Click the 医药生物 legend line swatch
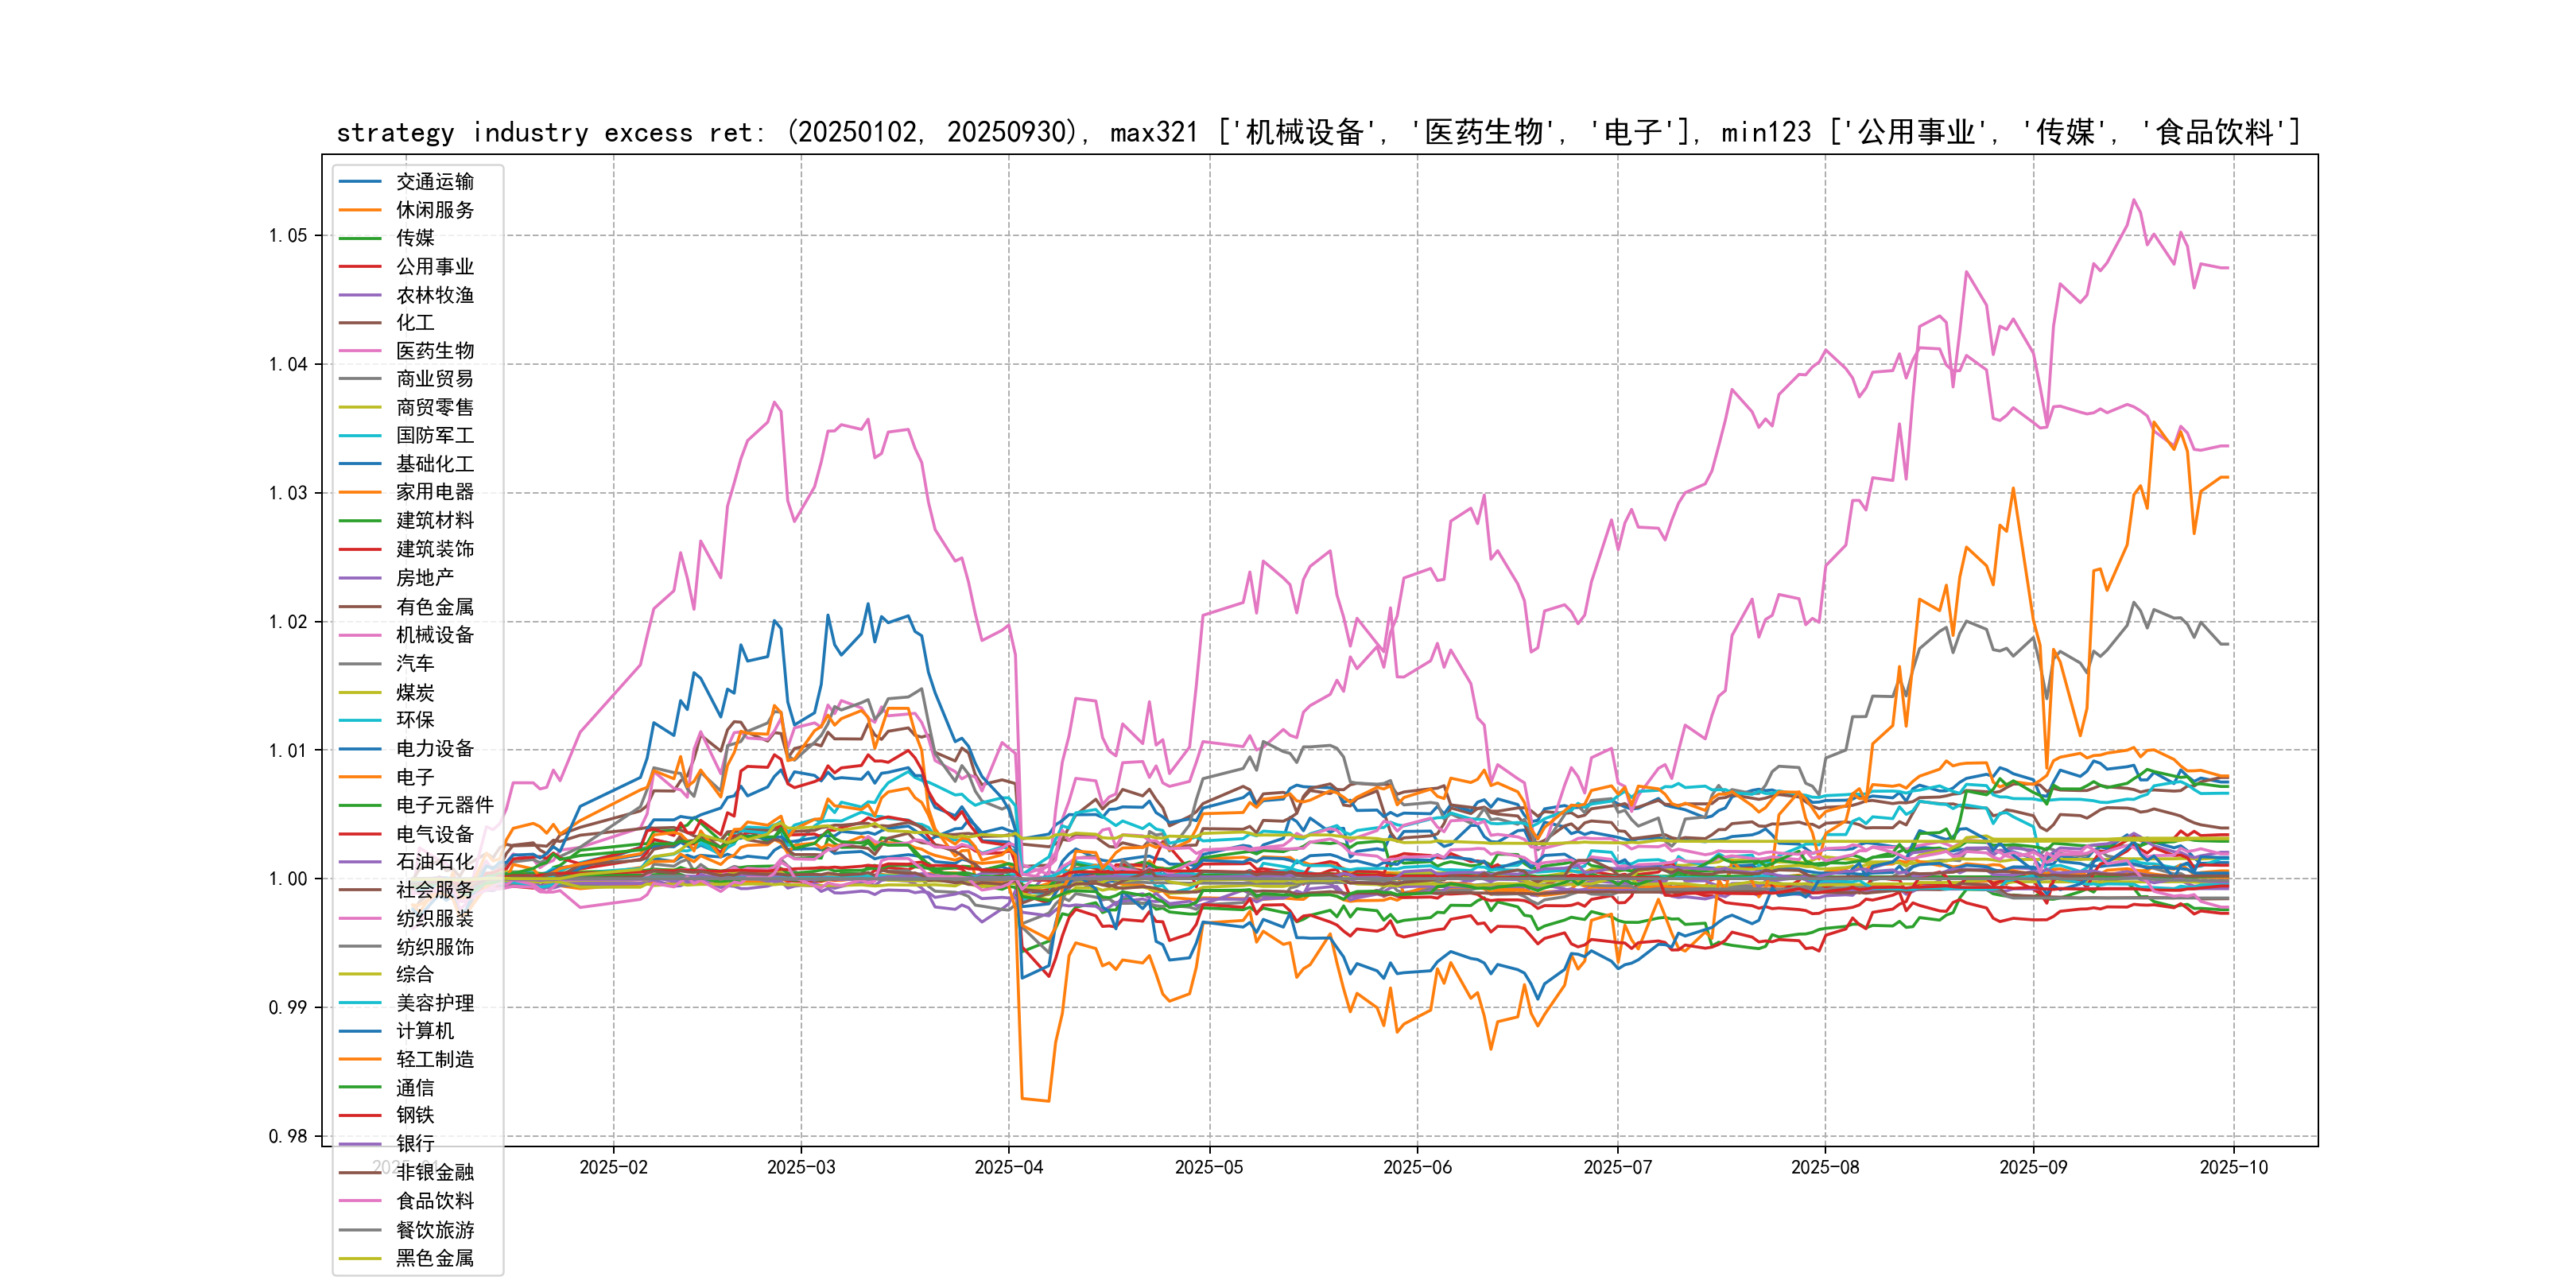2576x1288 pixels. point(360,351)
